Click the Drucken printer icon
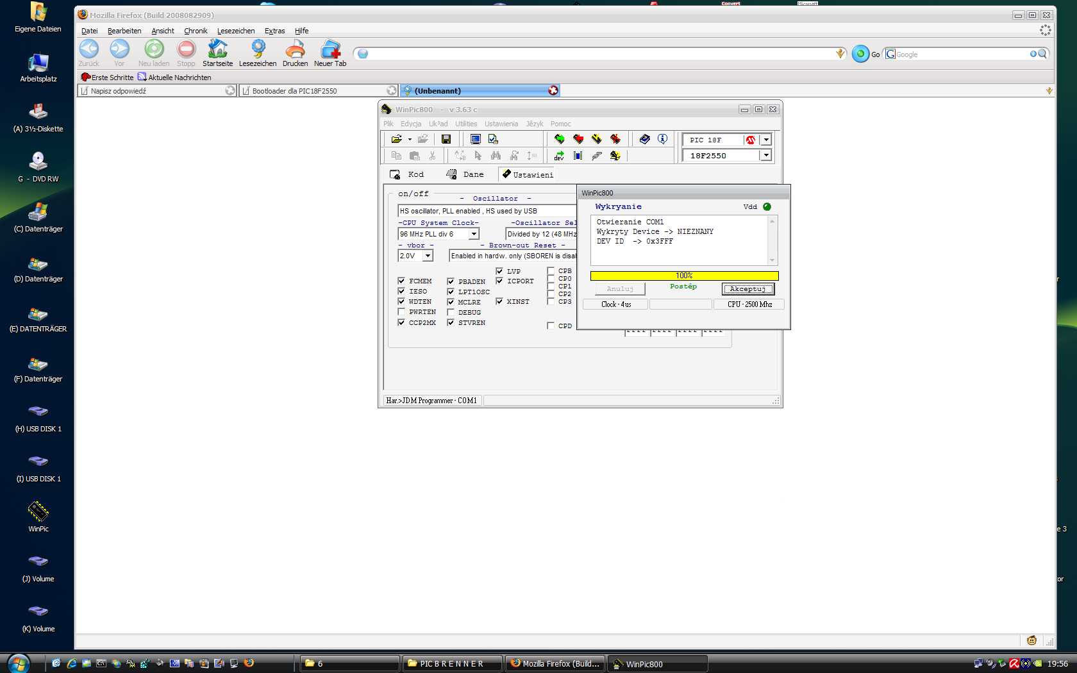The width and height of the screenshot is (1077, 673). pyautogui.click(x=295, y=49)
